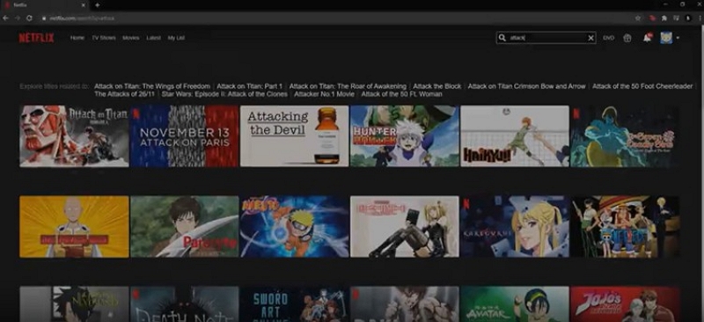The height and width of the screenshot is (322, 704).
Task: Open Attack the Block link
Action: tap(436, 86)
